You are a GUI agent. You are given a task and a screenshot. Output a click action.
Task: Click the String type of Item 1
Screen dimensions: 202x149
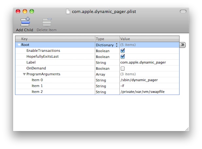pyautogui.click(x=101, y=86)
